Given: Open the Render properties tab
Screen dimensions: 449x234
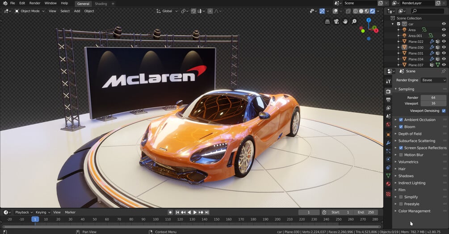Looking at the screenshot, I should click(388, 91).
